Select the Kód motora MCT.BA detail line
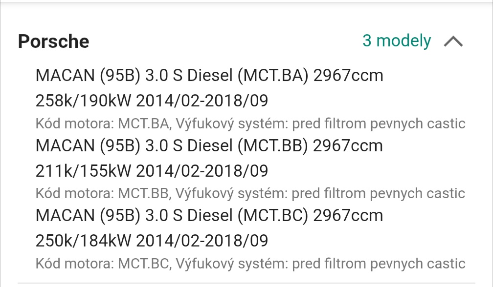Image resolution: width=493 pixels, height=287 pixels. [250, 123]
